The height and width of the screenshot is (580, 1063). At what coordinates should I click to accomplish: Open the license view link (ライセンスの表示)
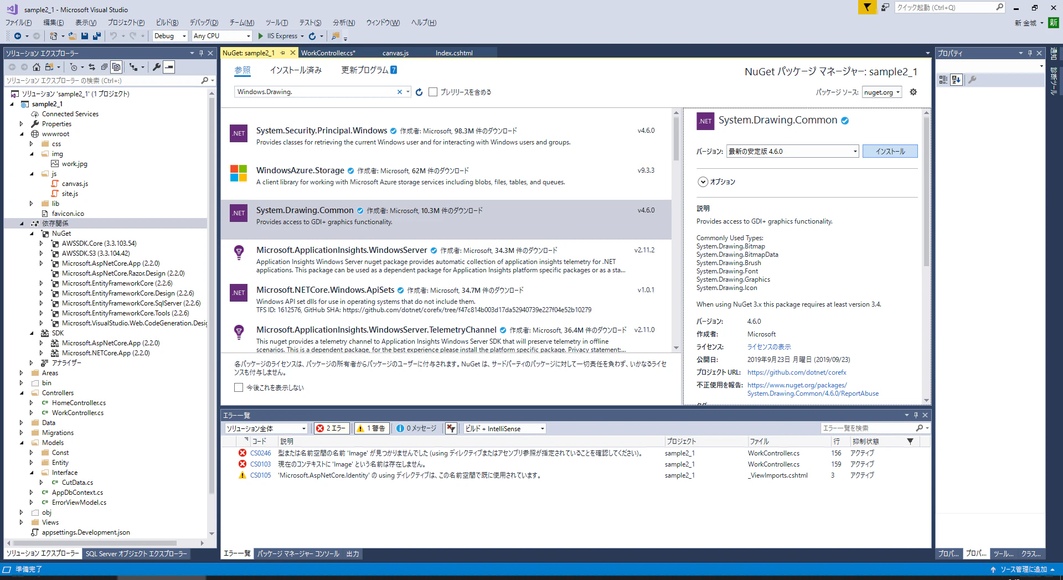[x=769, y=347]
